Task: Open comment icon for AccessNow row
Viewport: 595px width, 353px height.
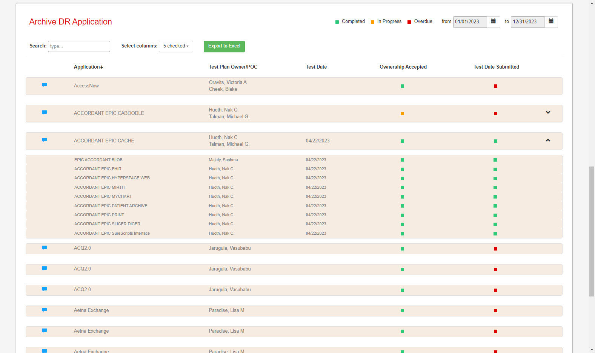Action: click(44, 85)
